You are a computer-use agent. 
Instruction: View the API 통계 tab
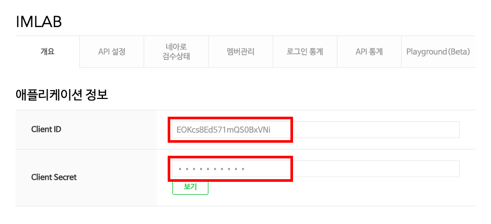pos(369,52)
